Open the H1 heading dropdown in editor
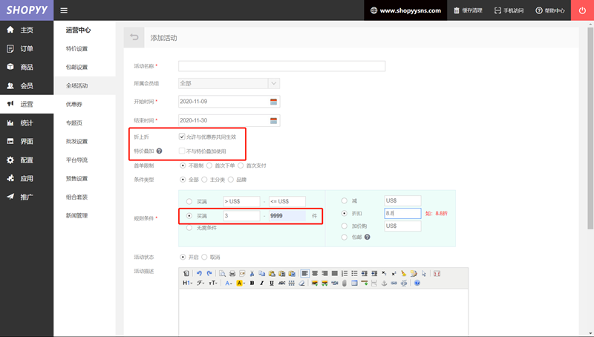This screenshot has width=594, height=337. click(187, 283)
